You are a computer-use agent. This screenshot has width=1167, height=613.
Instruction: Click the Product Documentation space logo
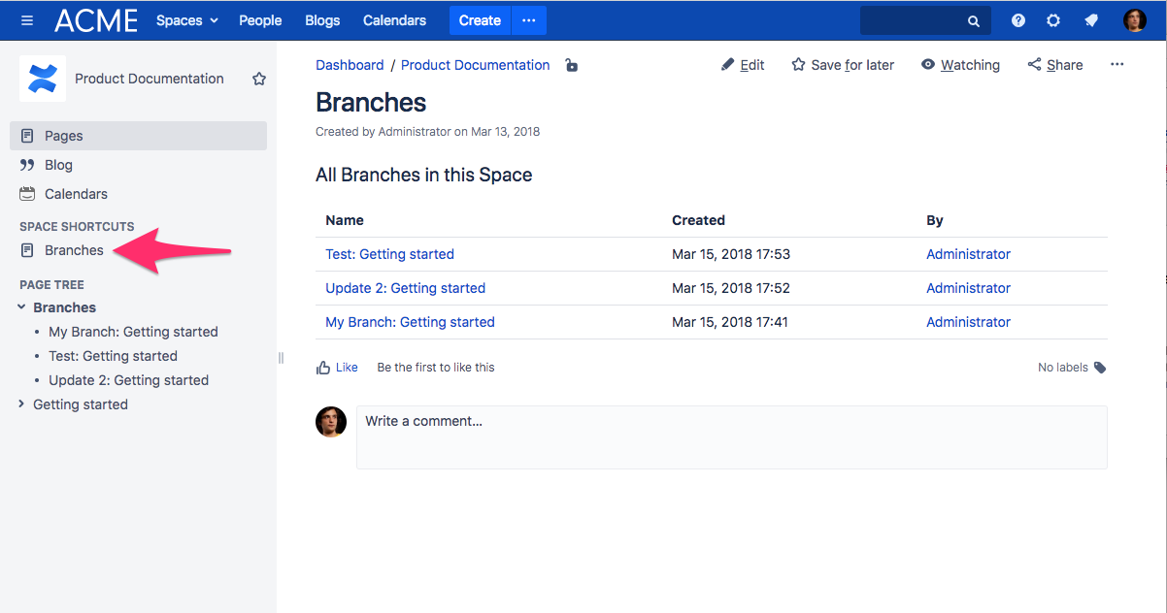(43, 79)
